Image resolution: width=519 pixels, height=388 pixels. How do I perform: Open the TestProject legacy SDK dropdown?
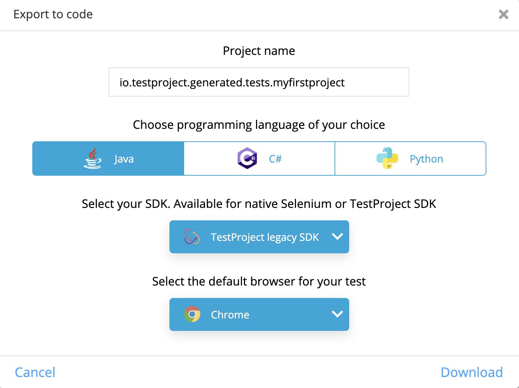pyautogui.click(x=259, y=237)
